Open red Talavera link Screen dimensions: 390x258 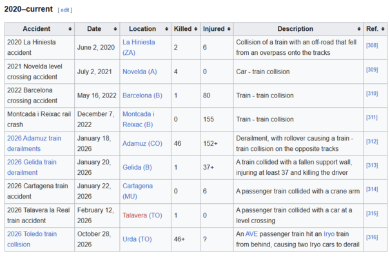(135, 215)
